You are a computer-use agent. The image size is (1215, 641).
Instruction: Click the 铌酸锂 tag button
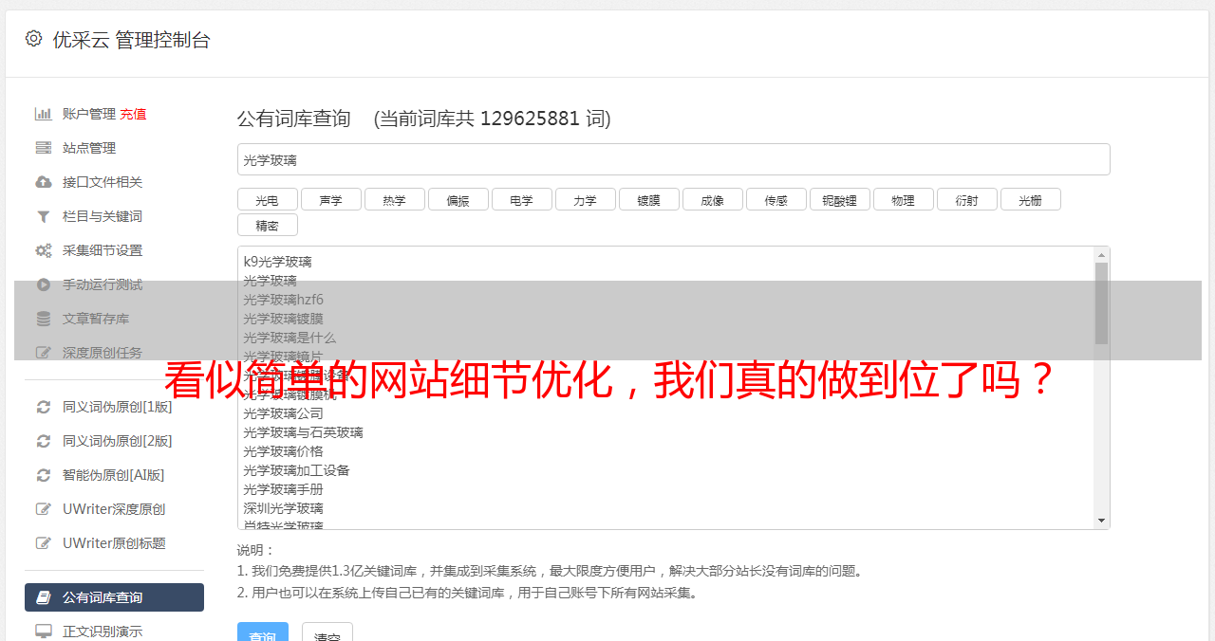[840, 200]
